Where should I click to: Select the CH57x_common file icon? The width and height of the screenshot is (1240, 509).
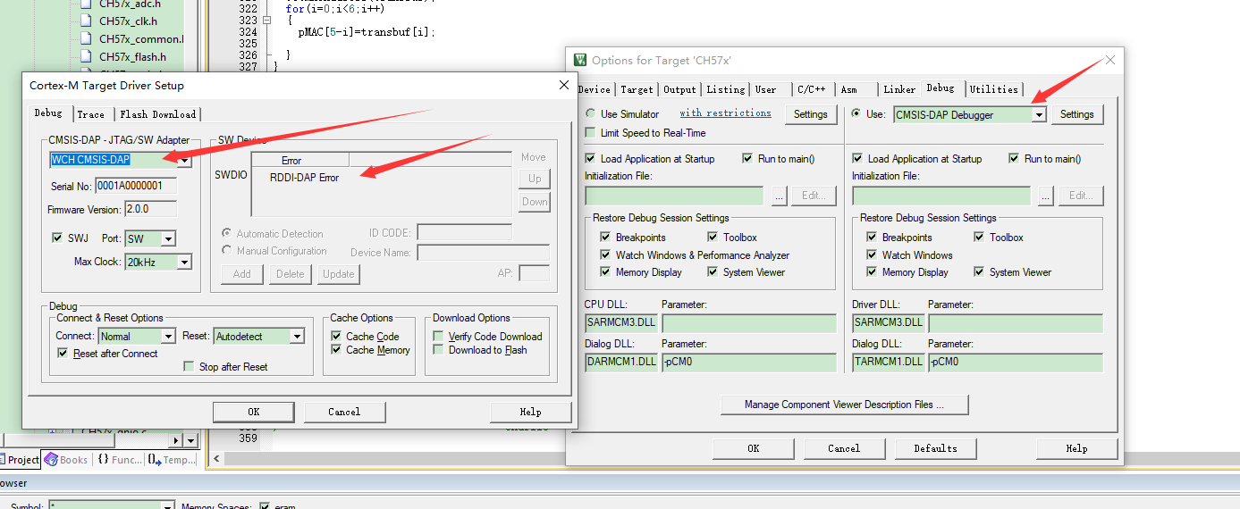pyautogui.click(x=85, y=38)
